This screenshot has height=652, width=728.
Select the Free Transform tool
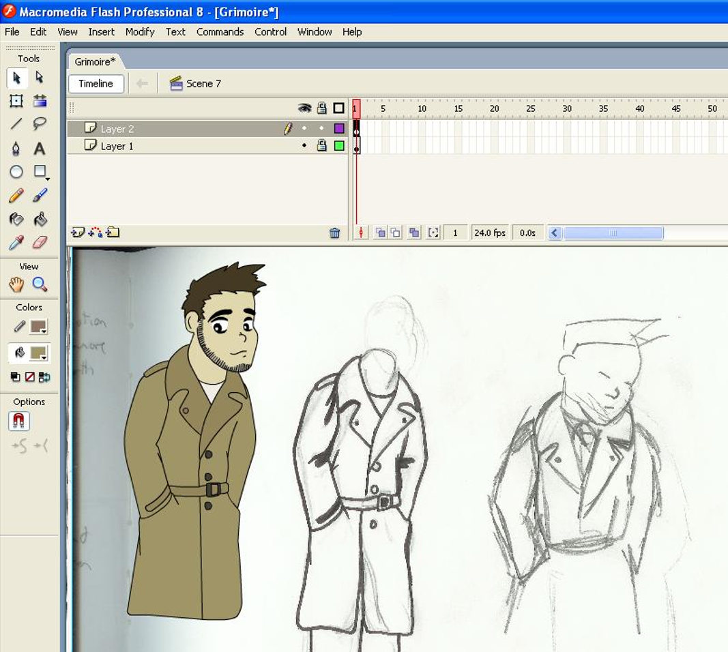pos(16,101)
